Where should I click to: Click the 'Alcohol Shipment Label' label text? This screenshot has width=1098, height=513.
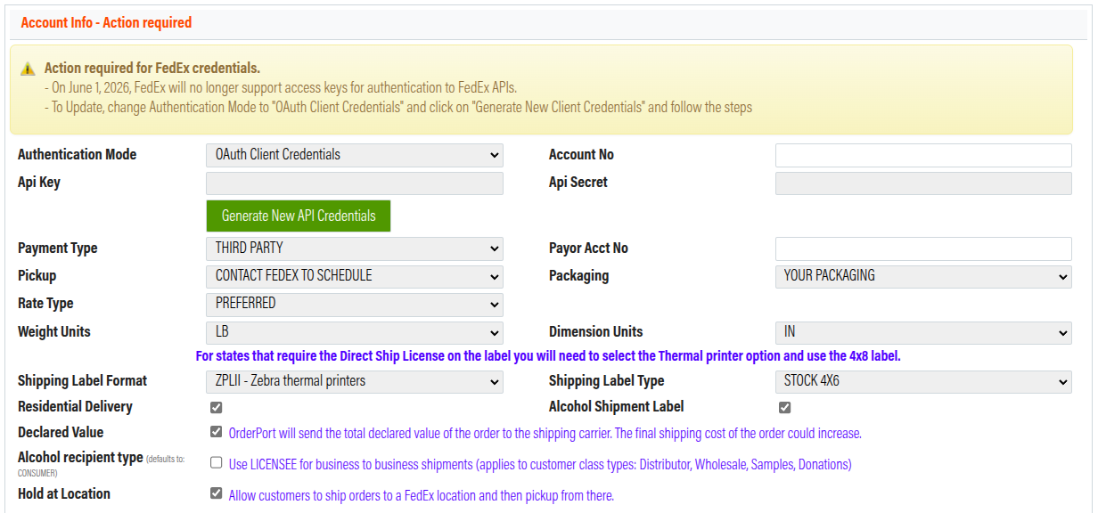click(x=617, y=407)
